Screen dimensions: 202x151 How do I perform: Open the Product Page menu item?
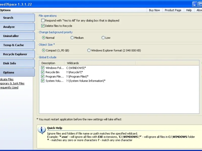[x=173, y=10]
